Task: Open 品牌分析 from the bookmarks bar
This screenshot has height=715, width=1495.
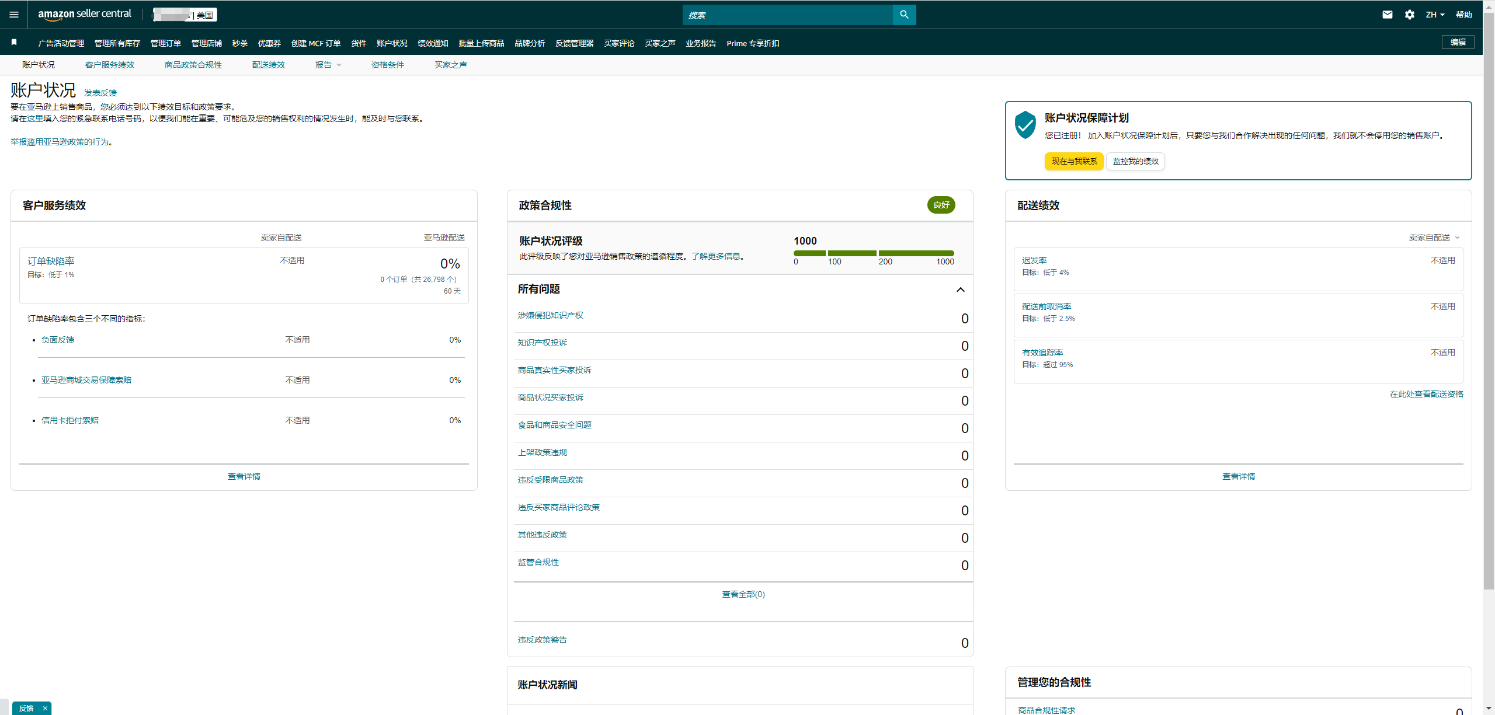Action: point(530,43)
